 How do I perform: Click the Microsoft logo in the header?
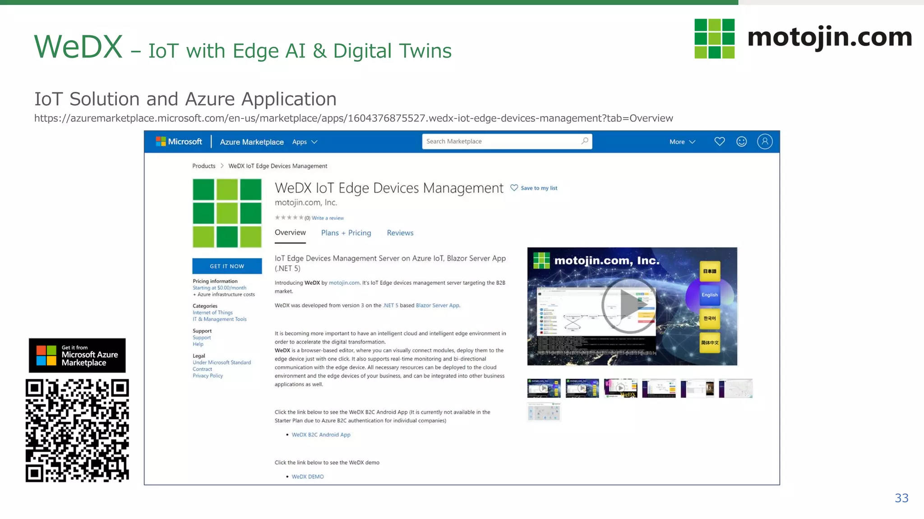tap(179, 141)
